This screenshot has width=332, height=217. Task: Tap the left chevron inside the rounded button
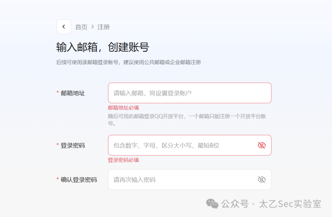64,27
